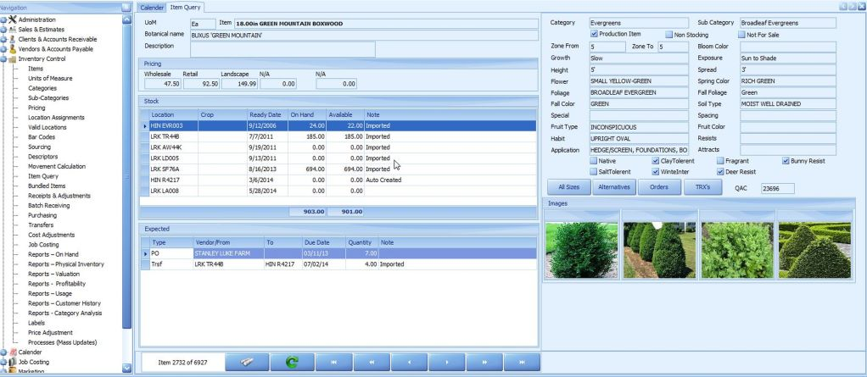Go to next item with single arrow
867x377 pixels.
tap(447, 362)
